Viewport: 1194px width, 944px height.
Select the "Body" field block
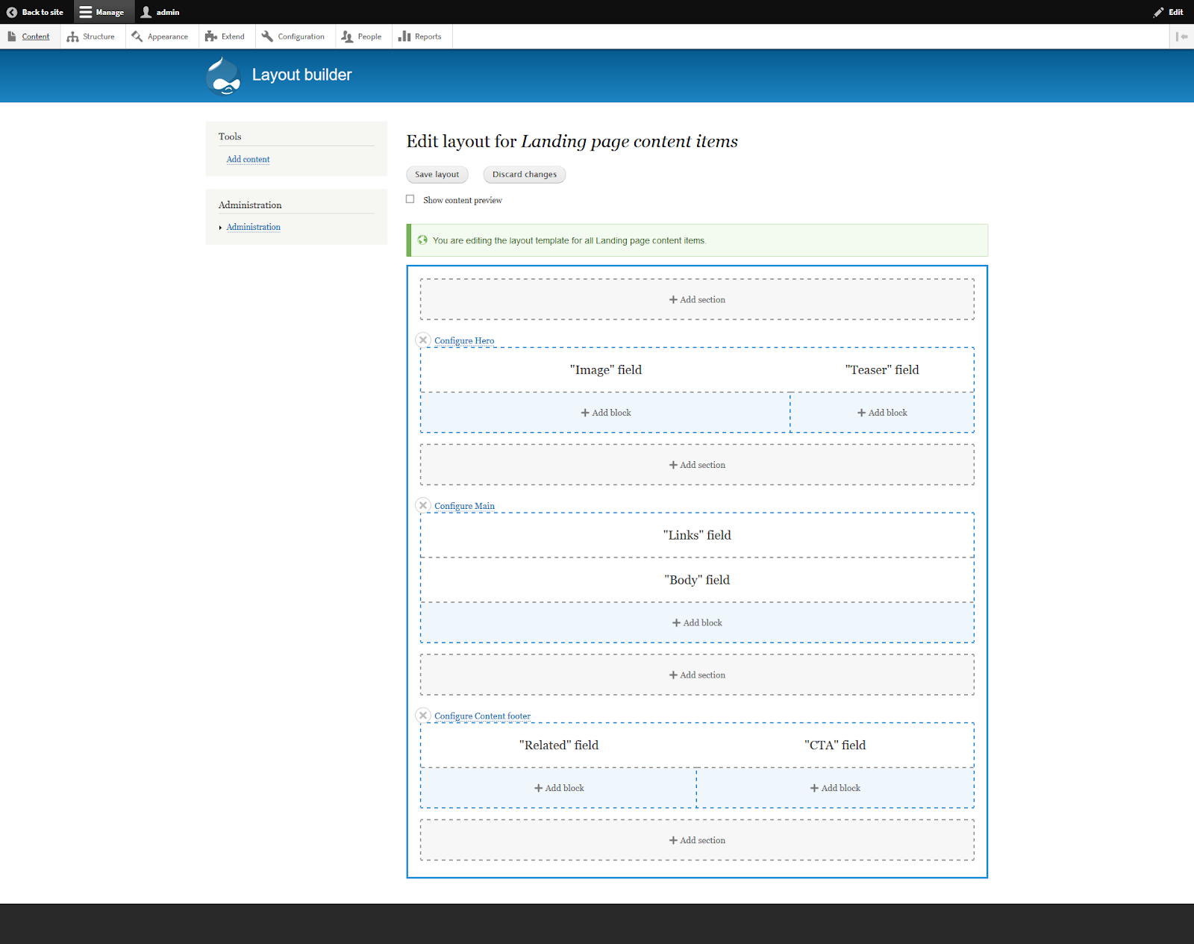tap(697, 580)
